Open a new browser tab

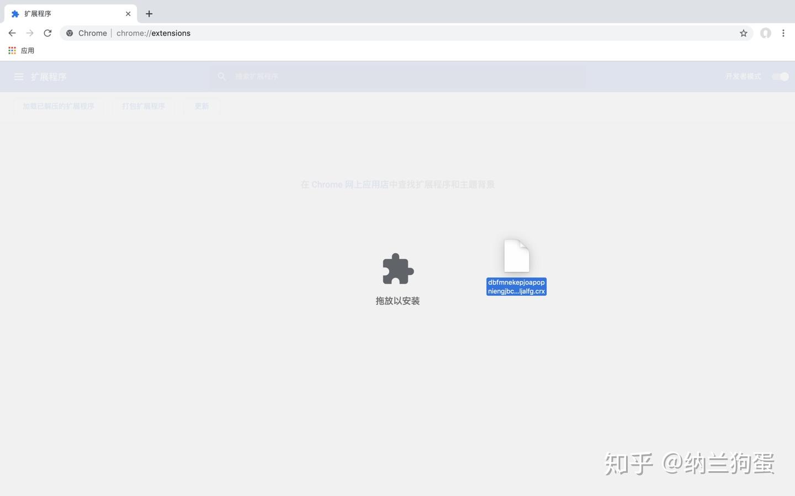pyautogui.click(x=149, y=13)
